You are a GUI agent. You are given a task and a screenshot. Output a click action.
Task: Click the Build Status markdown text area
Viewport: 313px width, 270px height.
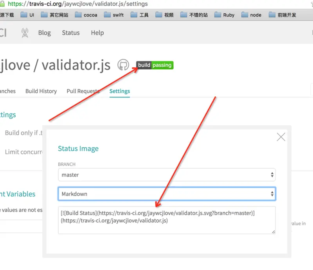167,220
